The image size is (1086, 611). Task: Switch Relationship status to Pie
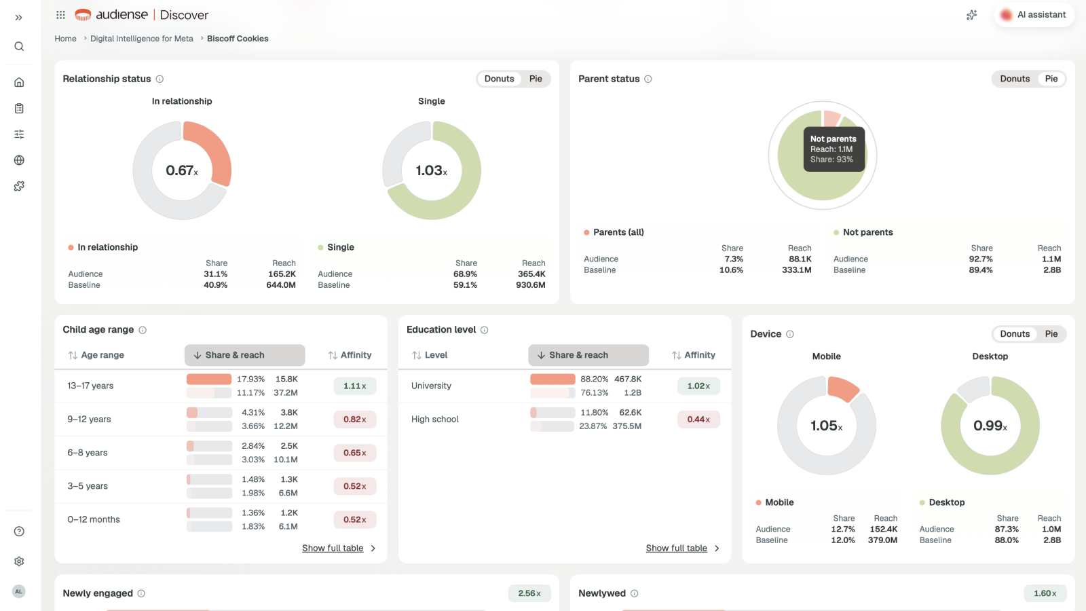tap(536, 79)
